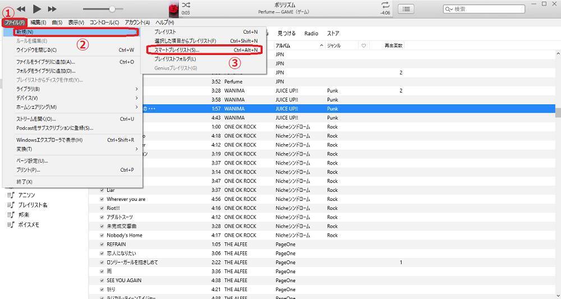Uncheck the Nobody's Home track checkbox
561x299 pixels.
(102, 235)
